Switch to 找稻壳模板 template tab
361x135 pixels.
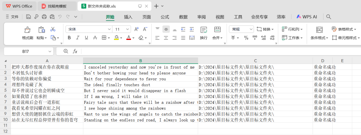[57, 6]
